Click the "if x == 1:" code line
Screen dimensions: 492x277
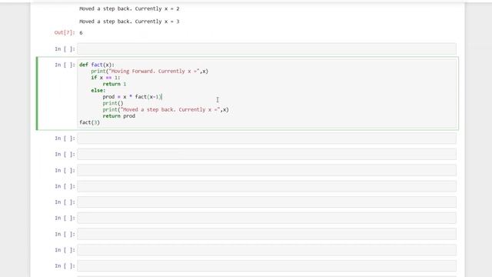(105, 78)
